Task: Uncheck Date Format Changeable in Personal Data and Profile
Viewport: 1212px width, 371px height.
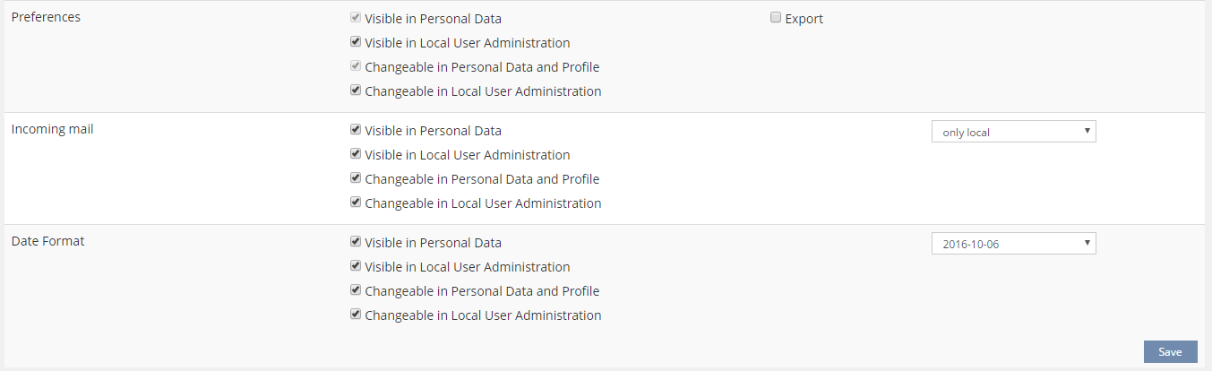Action: tap(356, 290)
